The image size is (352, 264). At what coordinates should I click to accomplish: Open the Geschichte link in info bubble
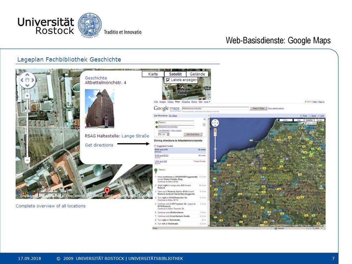coord(96,78)
